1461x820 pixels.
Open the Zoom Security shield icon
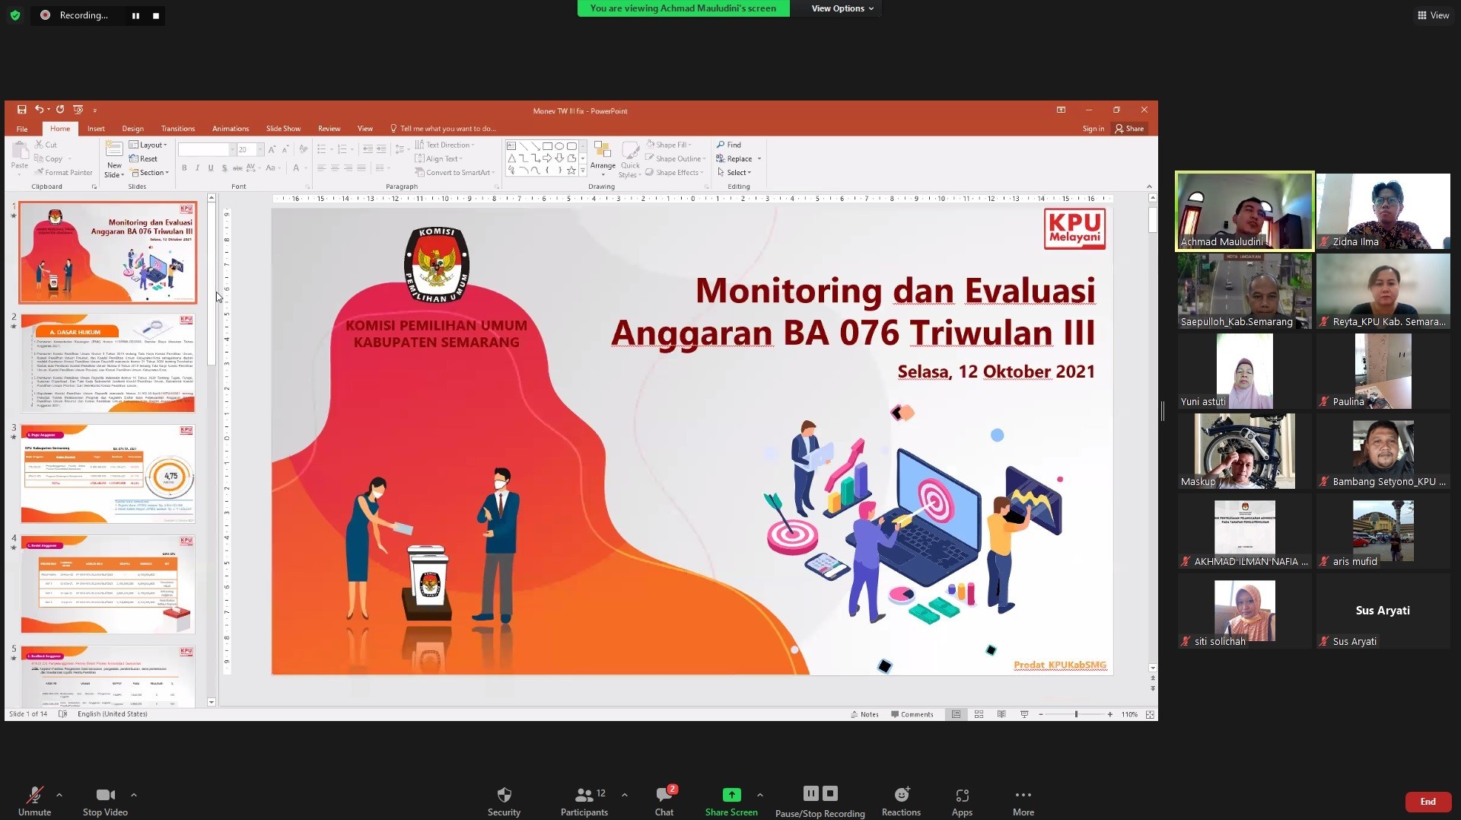504,795
